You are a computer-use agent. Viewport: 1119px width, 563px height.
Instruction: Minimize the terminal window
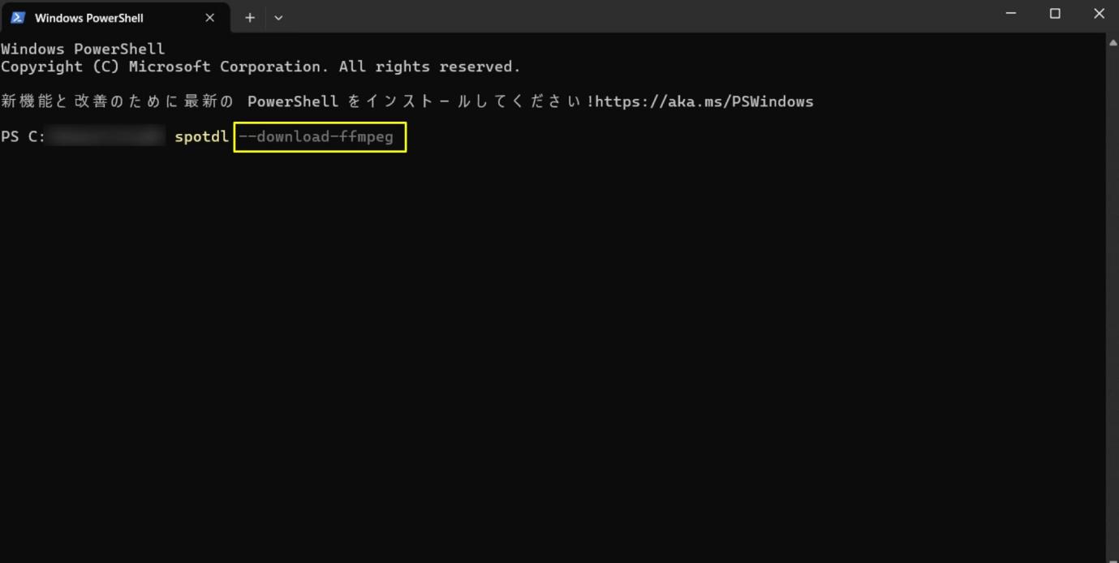coord(1011,14)
